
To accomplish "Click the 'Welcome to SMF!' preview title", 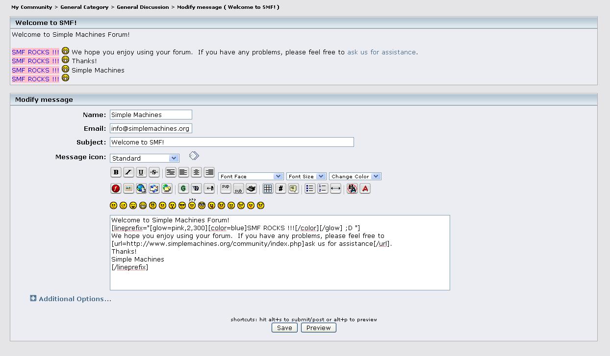I will 46,23.
